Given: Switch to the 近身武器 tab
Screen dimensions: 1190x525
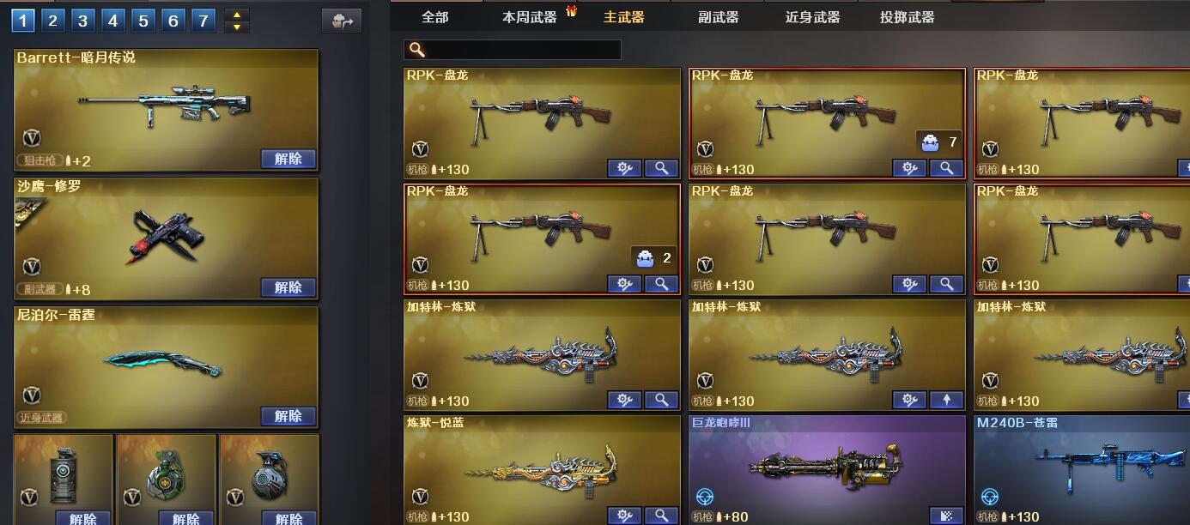Looking at the screenshot, I should [x=813, y=16].
